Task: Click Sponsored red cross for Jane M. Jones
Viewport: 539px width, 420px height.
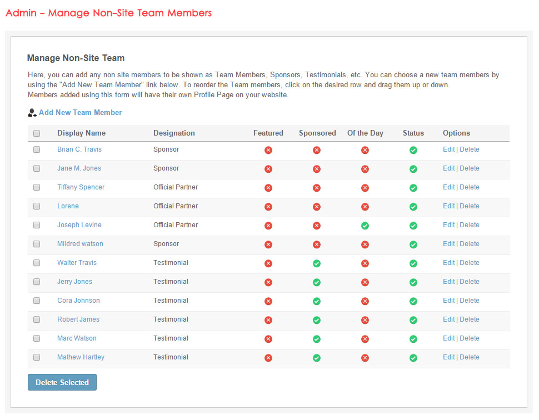Action: (x=317, y=169)
